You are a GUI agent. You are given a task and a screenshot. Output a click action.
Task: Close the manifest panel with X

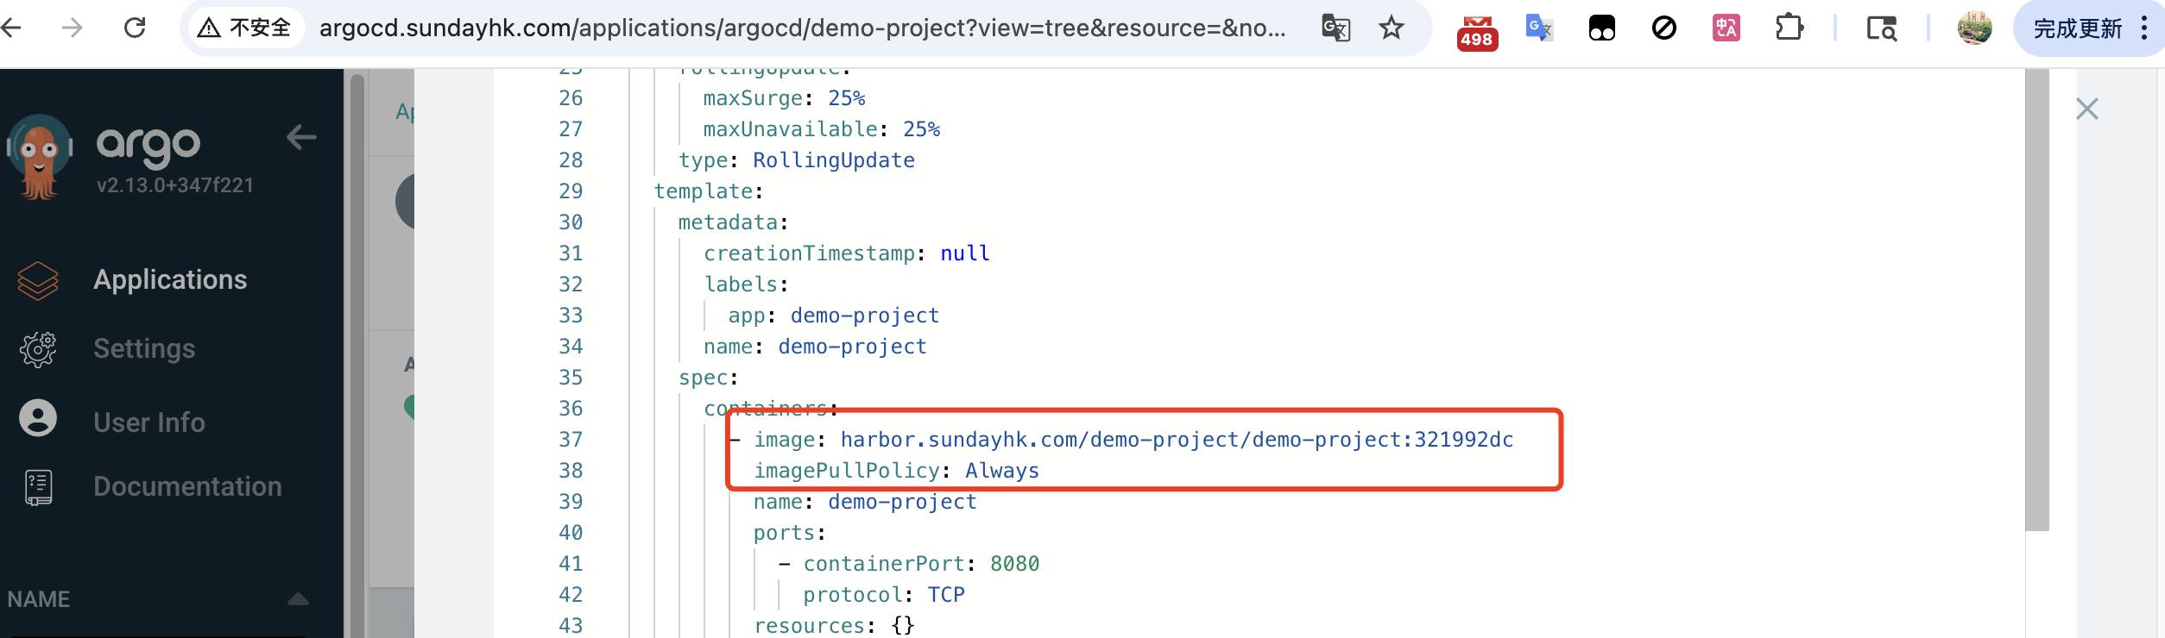click(x=2087, y=109)
